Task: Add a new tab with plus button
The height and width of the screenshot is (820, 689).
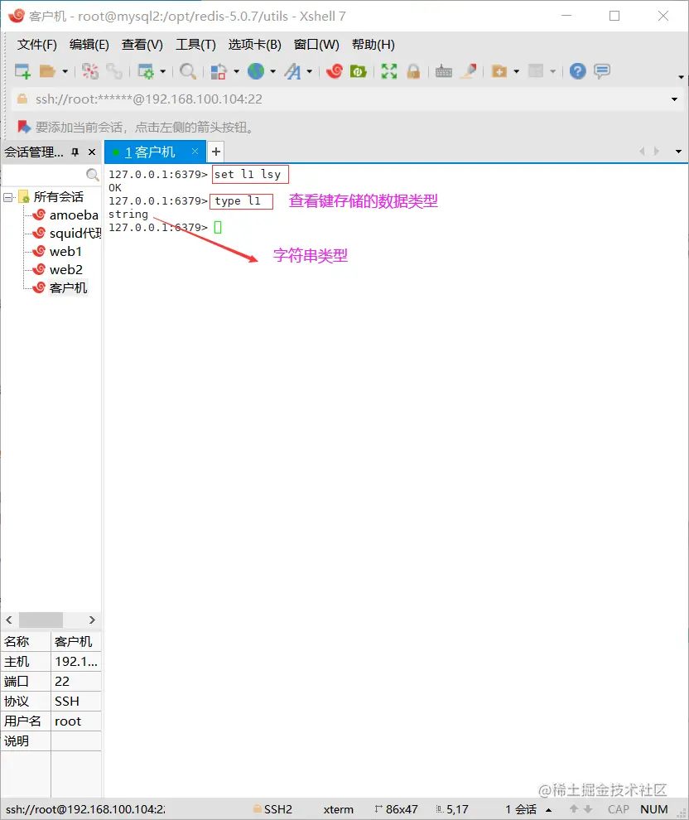Action: click(216, 152)
